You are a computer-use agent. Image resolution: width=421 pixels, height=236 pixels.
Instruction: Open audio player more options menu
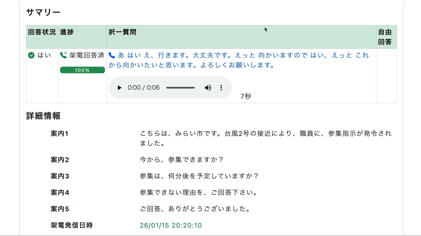tap(221, 88)
